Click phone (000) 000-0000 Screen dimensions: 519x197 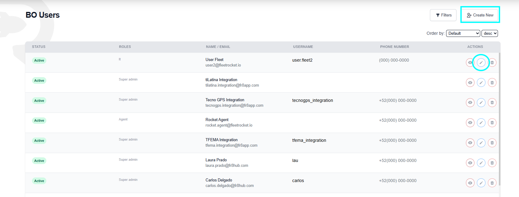pos(394,60)
